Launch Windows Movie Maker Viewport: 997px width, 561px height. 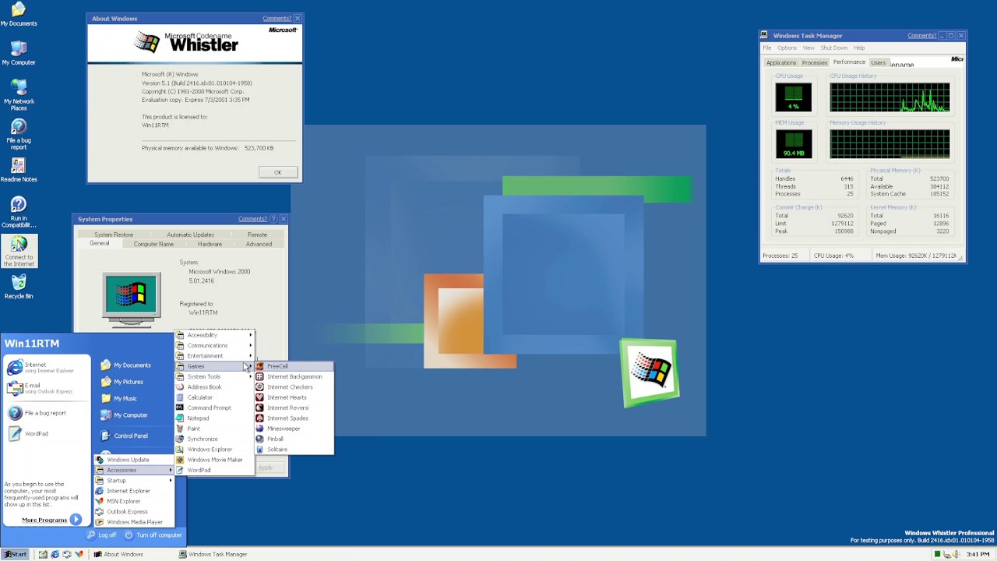pos(214,460)
